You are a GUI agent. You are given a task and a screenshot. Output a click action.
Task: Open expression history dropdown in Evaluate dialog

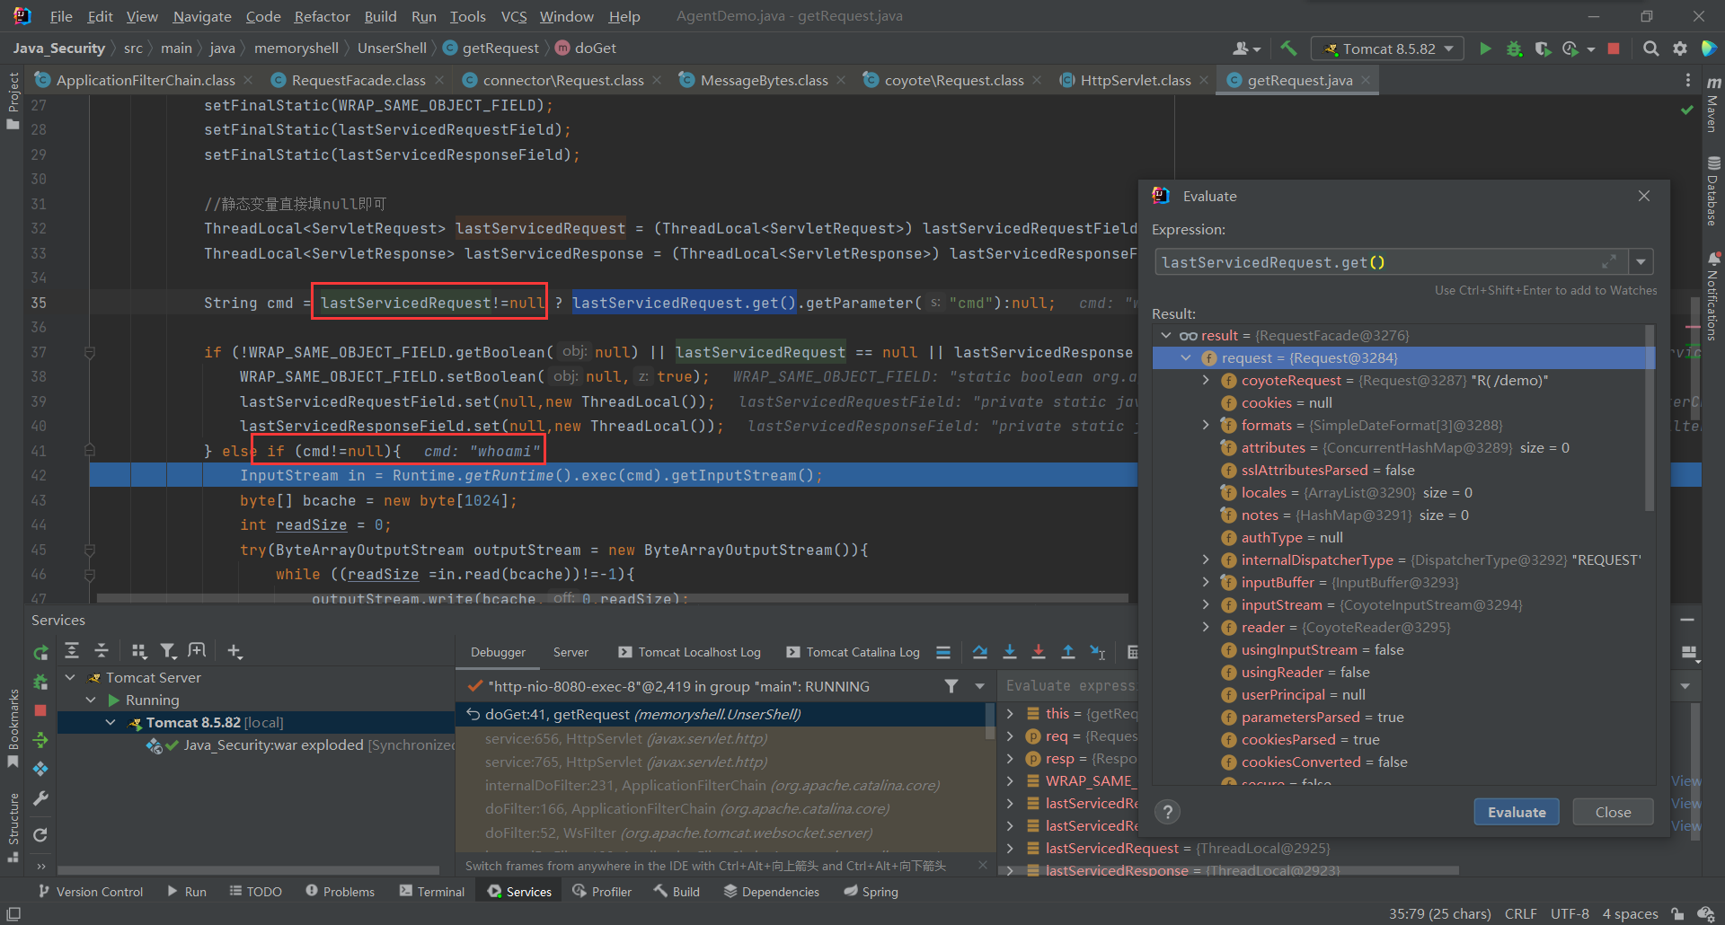click(1641, 261)
